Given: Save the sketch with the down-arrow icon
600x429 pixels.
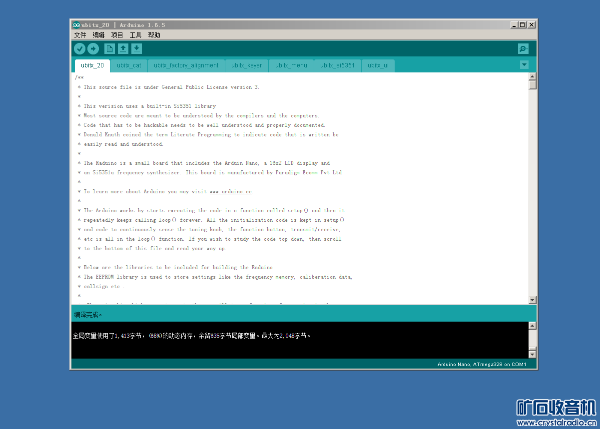Looking at the screenshot, I should 136,48.
